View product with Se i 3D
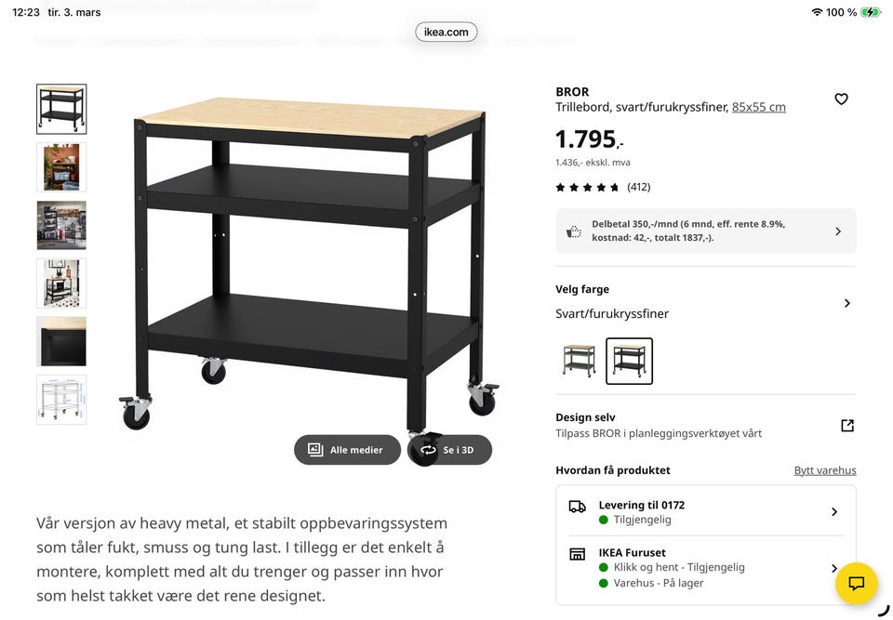893x620 pixels. [x=449, y=450]
